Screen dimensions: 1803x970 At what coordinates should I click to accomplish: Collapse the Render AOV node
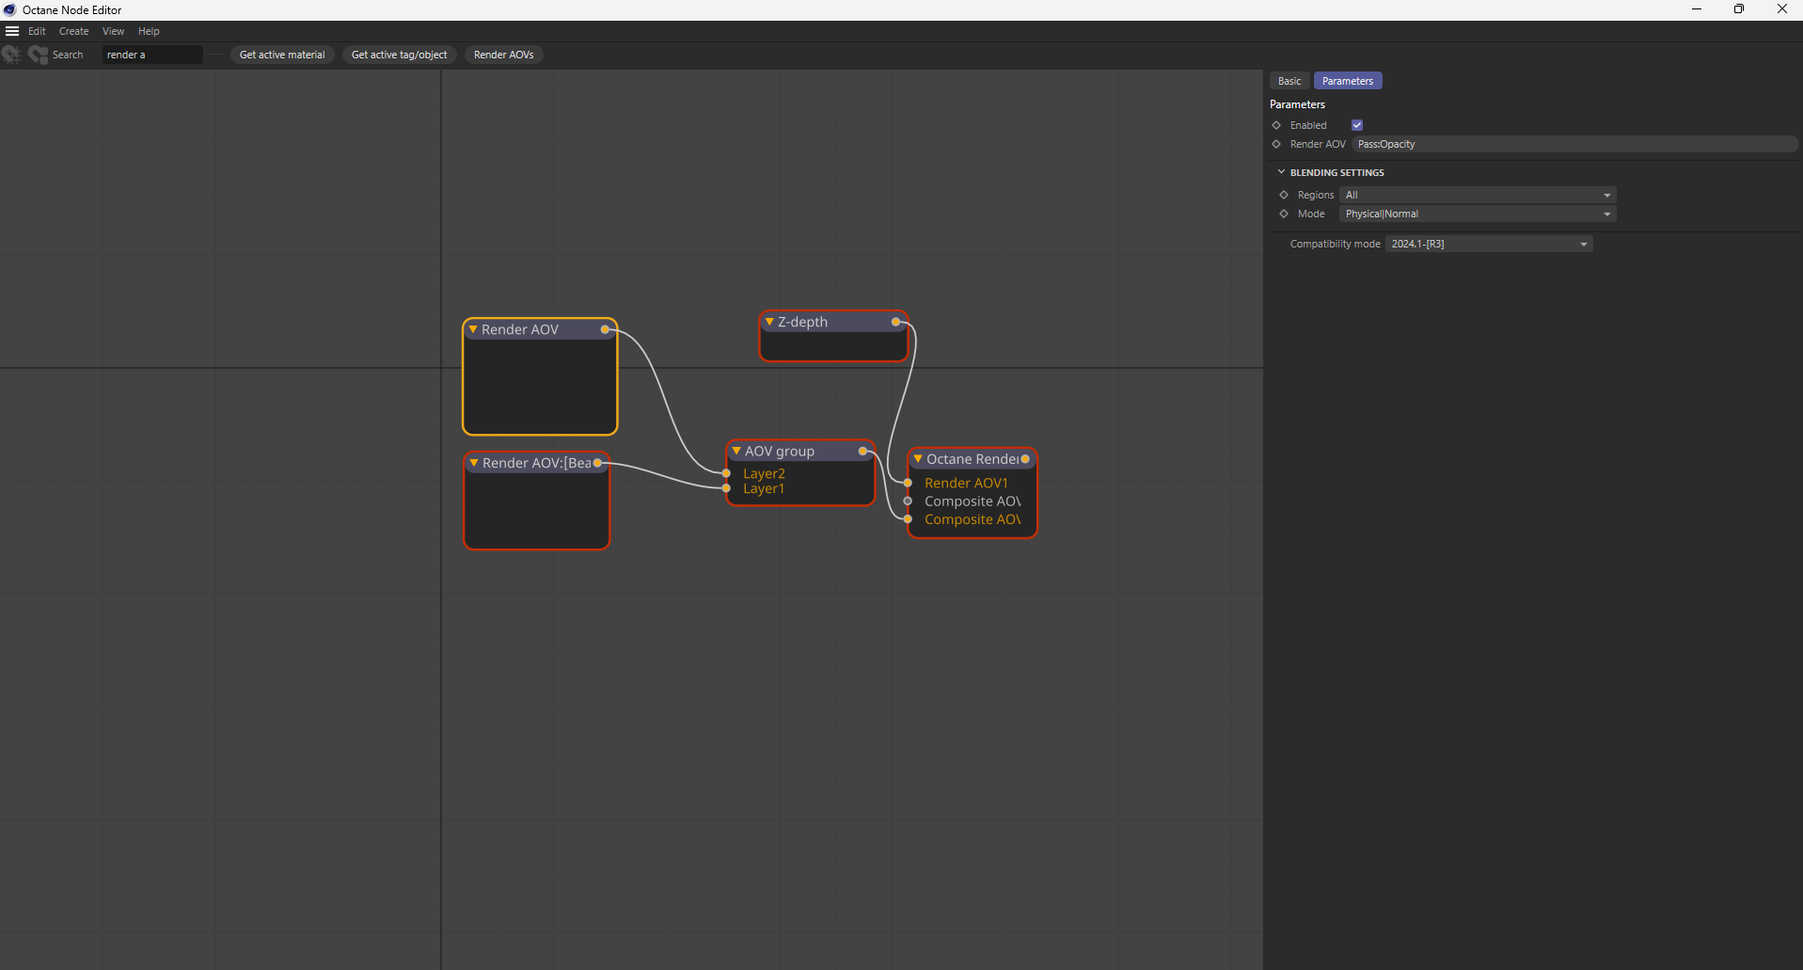[473, 329]
